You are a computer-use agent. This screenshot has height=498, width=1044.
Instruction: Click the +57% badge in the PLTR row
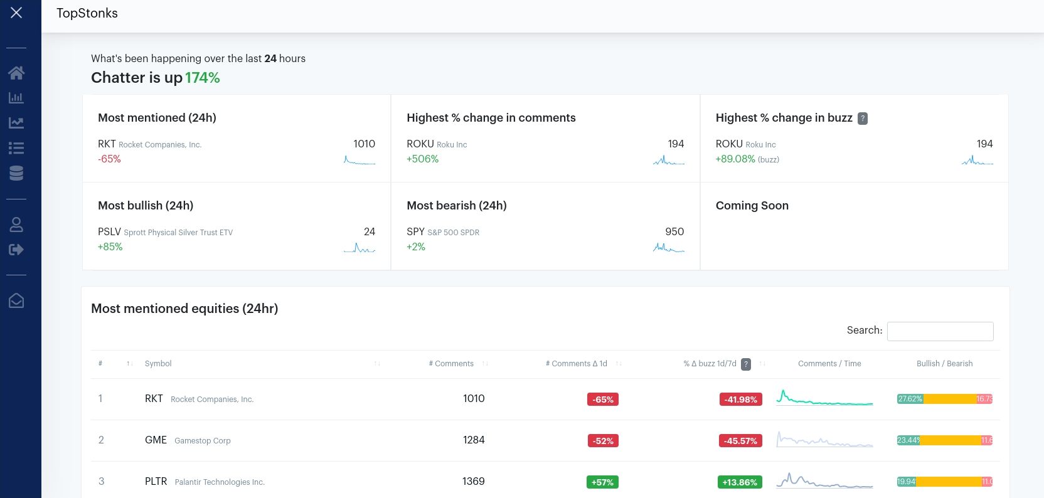click(x=602, y=482)
